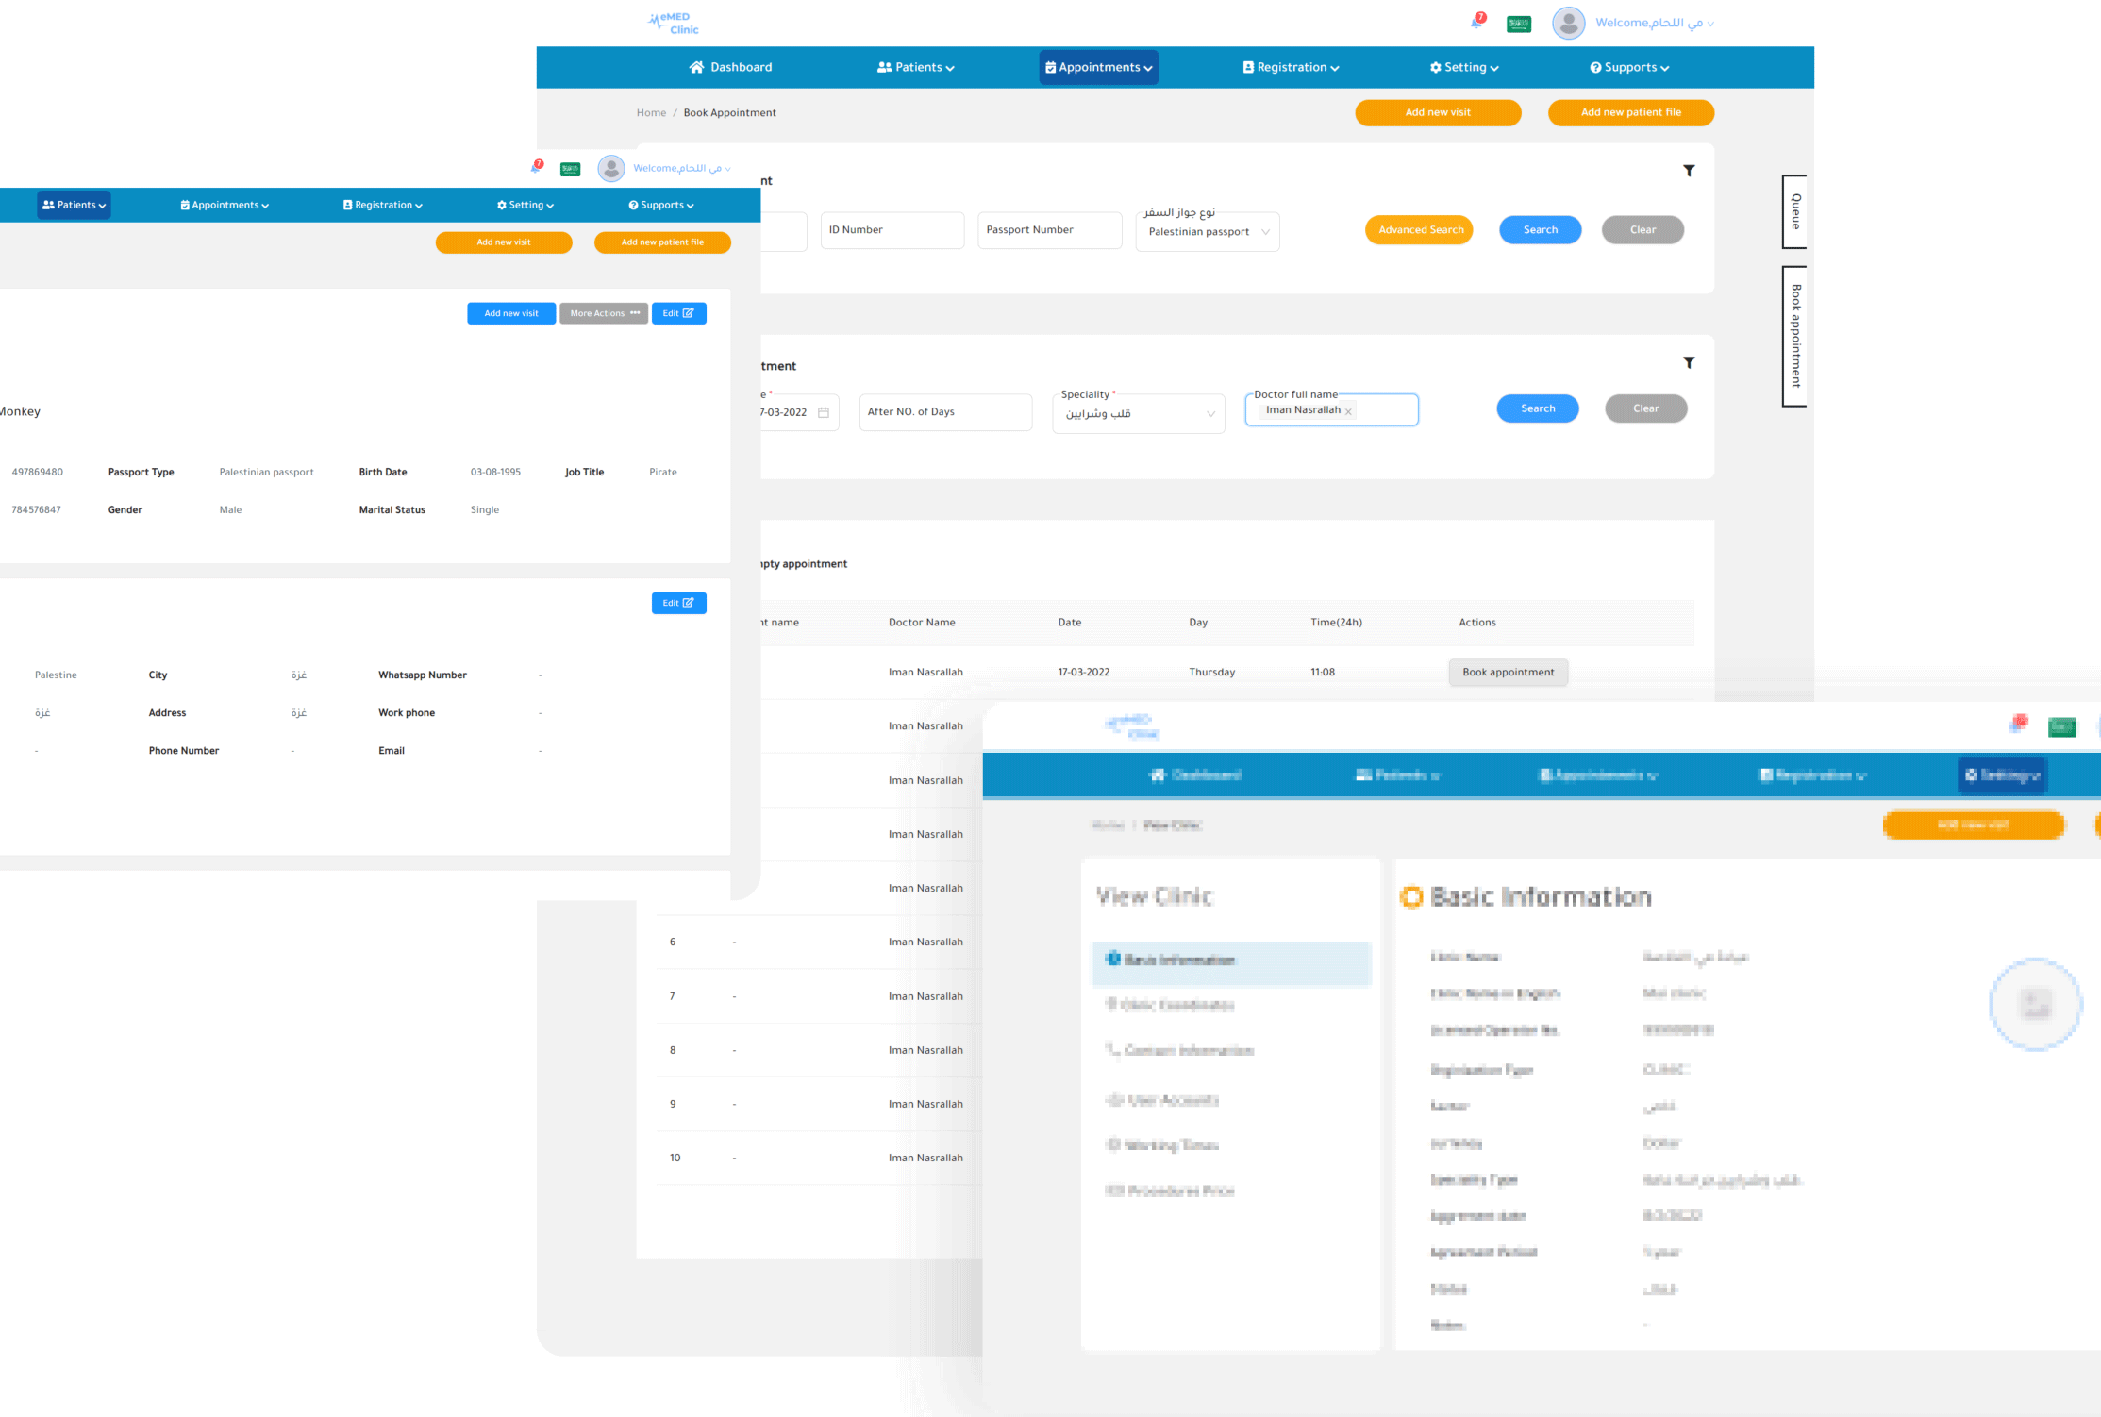2101x1417 pixels.
Task: Click Thursday cell in appointment table
Action: click(x=1211, y=673)
